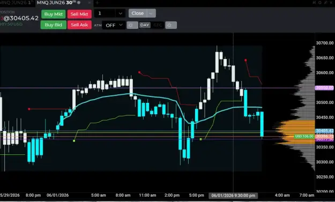
Task: Open the order quantity dropdown arrow
Action: click(121, 13)
